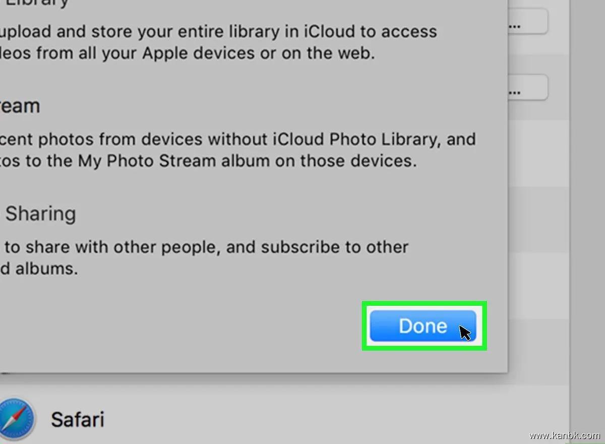
Task: Click the blue Done button
Action: 422,326
